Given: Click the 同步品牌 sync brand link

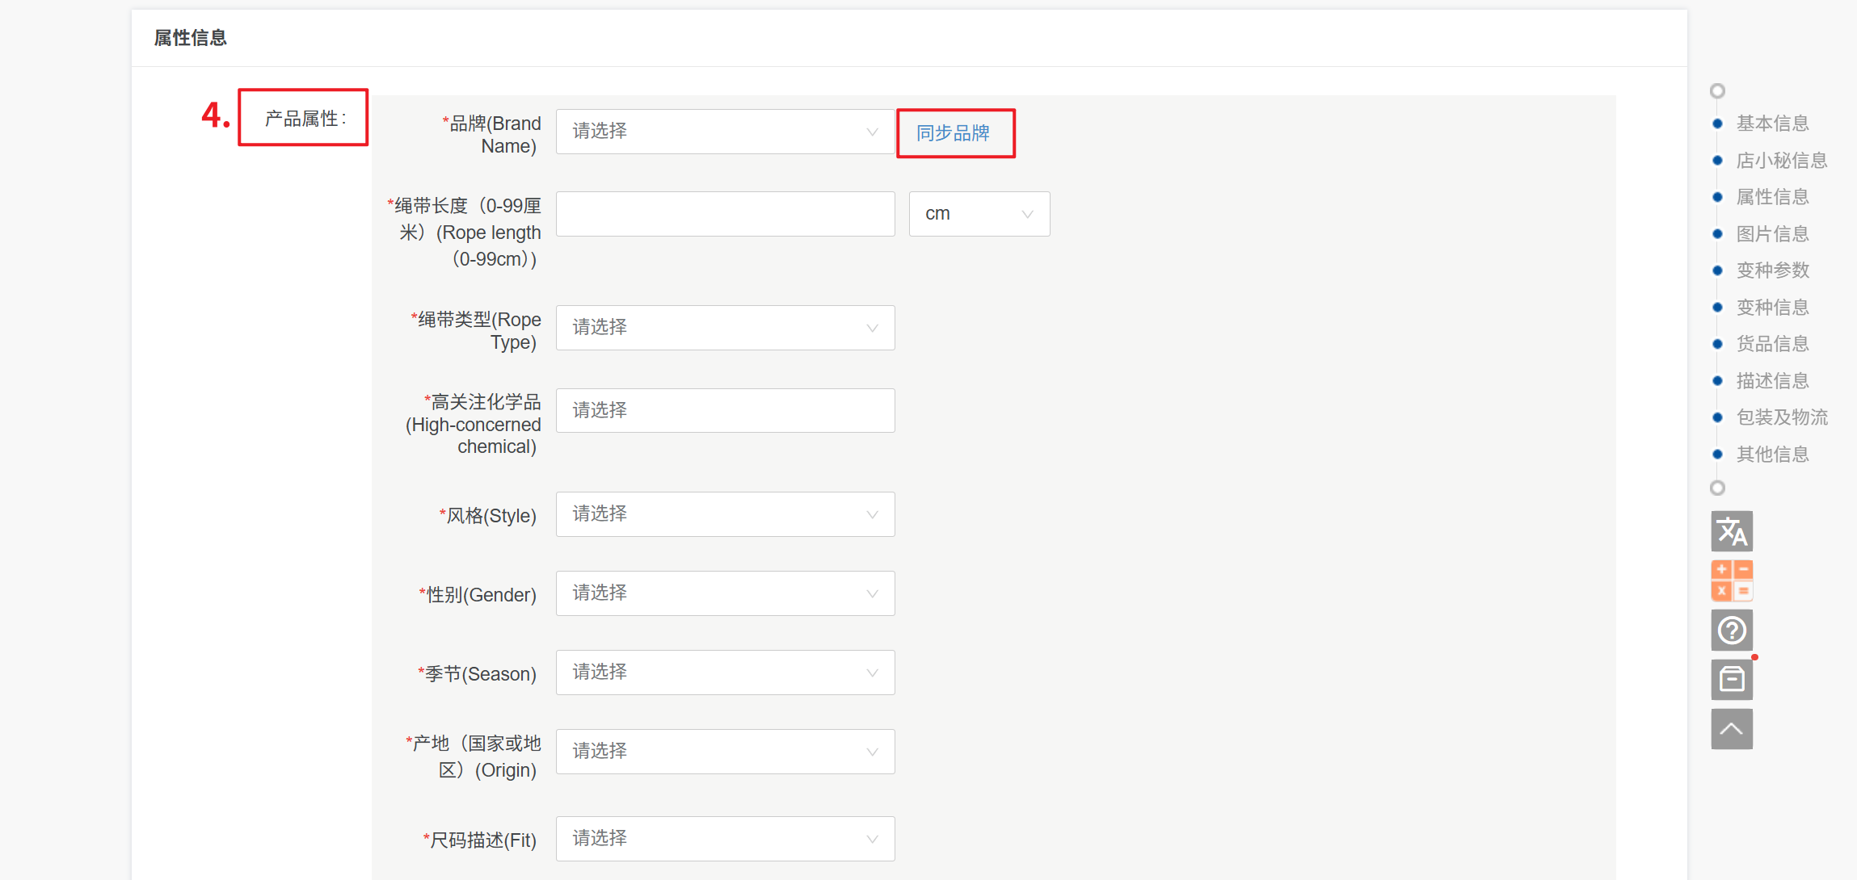Looking at the screenshot, I should point(954,133).
